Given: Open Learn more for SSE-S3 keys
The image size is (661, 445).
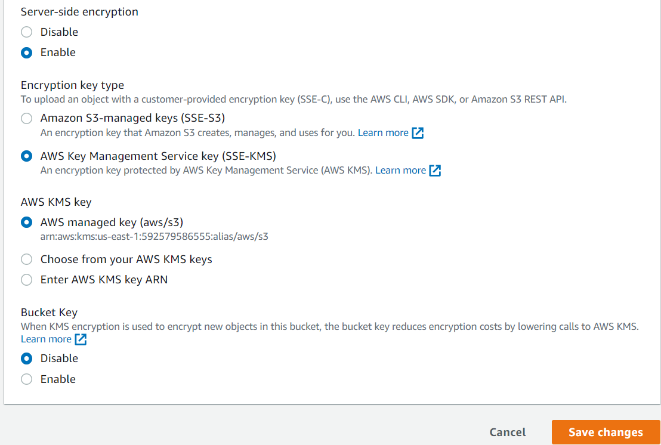Looking at the screenshot, I should [384, 132].
